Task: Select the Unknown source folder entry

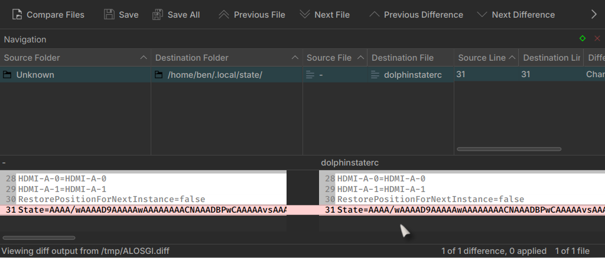Action: pos(35,75)
